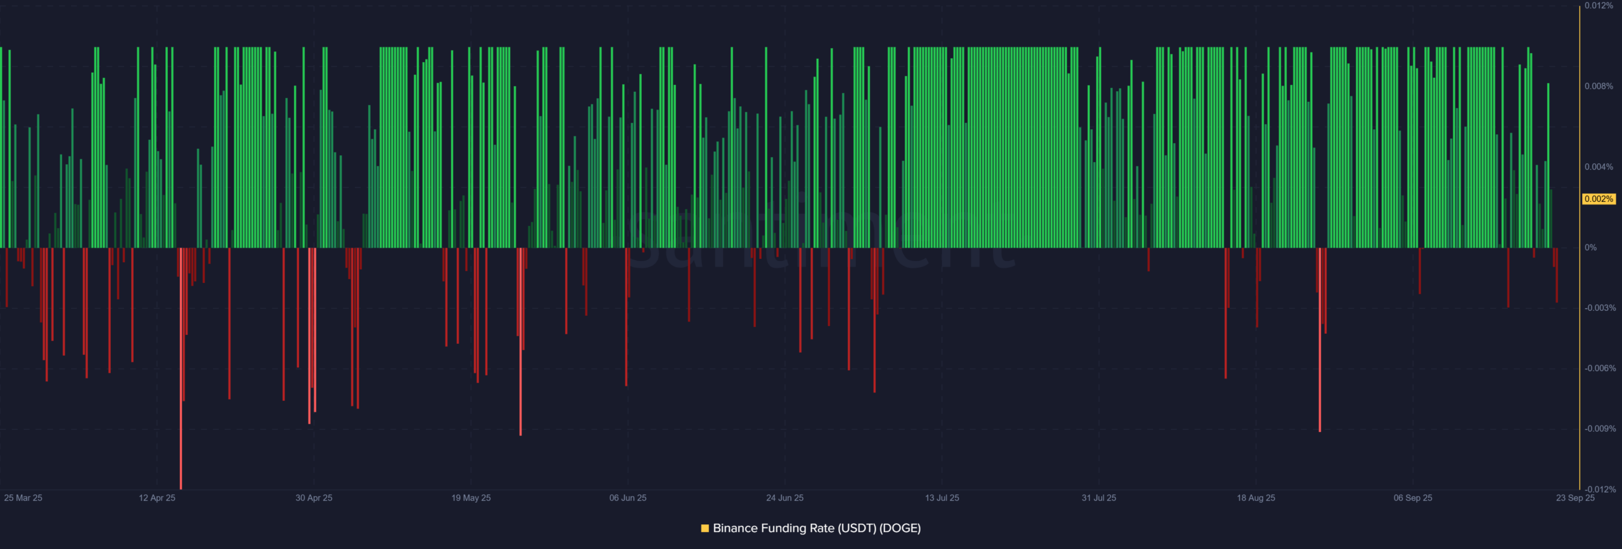
Task: Toggle the Binance Funding Rate (USDT) (DOGE) legend label
Action: click(x=816, y=528)
